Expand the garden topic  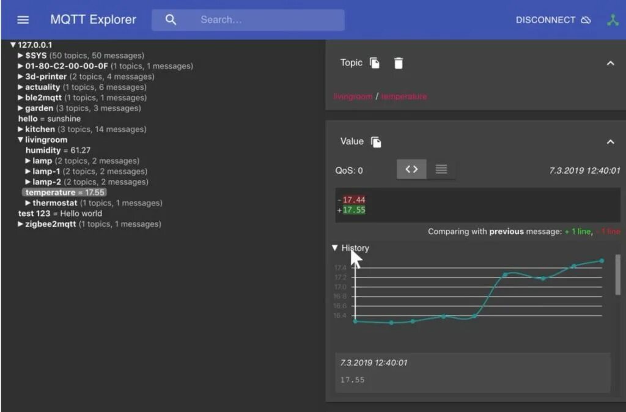tap(20, 108)
